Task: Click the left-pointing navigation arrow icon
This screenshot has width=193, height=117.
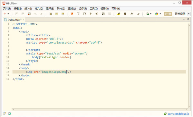Action: [91, 14]
